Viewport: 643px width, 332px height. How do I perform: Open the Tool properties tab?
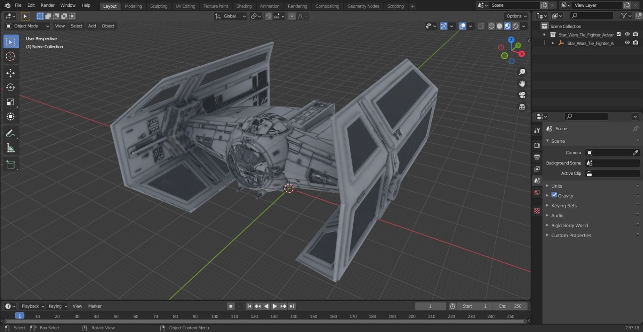click(537, 130)
